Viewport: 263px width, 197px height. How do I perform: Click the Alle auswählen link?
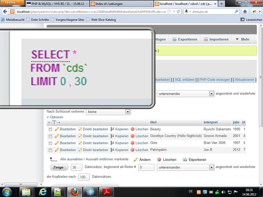(71, 159)
